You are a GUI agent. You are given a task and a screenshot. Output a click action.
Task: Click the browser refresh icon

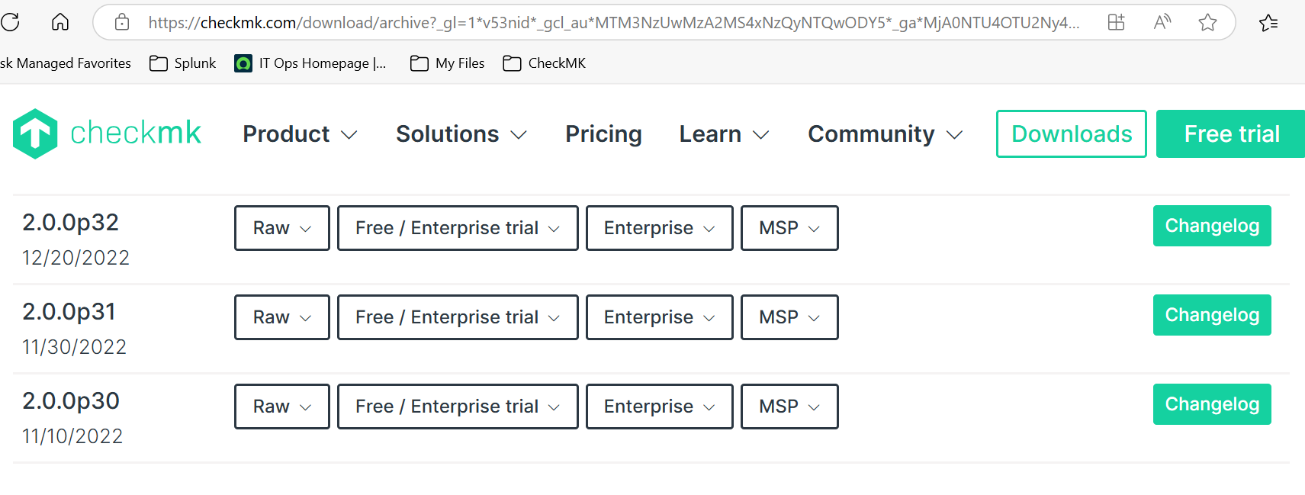(x=11, y=22)
